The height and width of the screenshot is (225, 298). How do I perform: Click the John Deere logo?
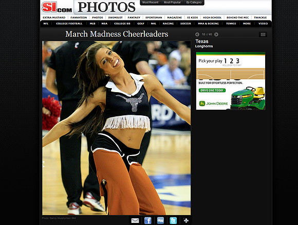coord(213,103)
